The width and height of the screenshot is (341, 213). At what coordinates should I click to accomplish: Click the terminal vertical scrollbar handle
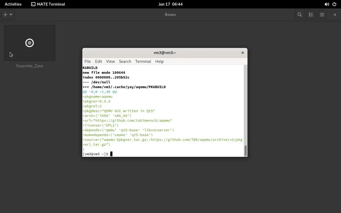tap(246, 151)
